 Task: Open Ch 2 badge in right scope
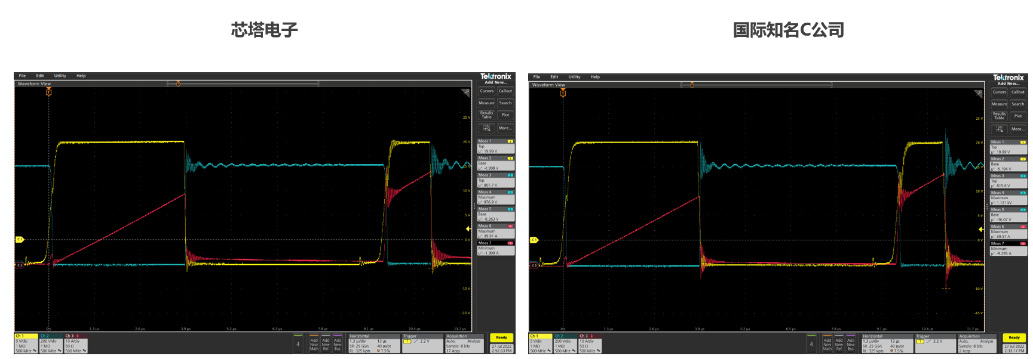point(565,344)
